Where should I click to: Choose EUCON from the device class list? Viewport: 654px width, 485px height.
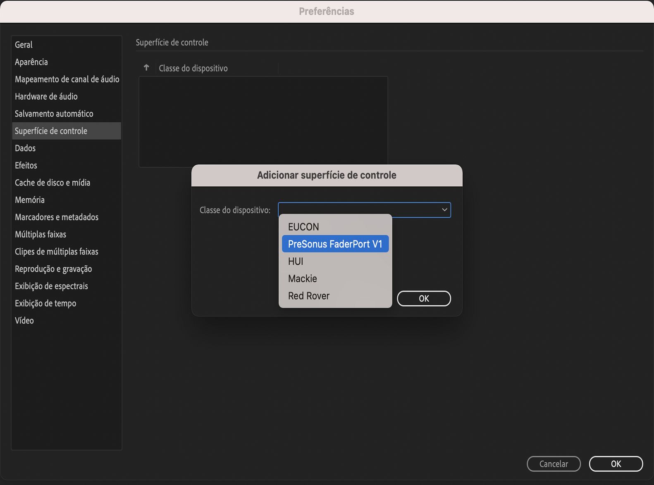(335, 227)
